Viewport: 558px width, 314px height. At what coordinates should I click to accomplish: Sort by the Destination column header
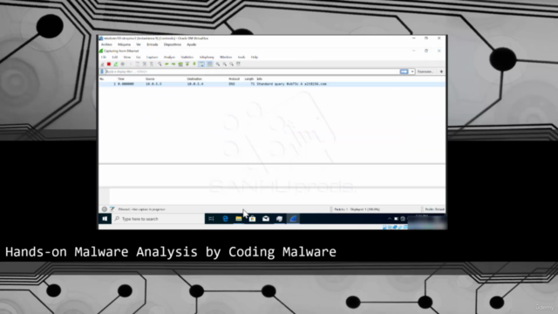pyautogui.click(x=194, y=79)
